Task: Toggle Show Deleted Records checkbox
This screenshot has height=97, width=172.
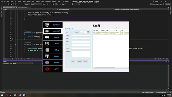Action: 117,28
